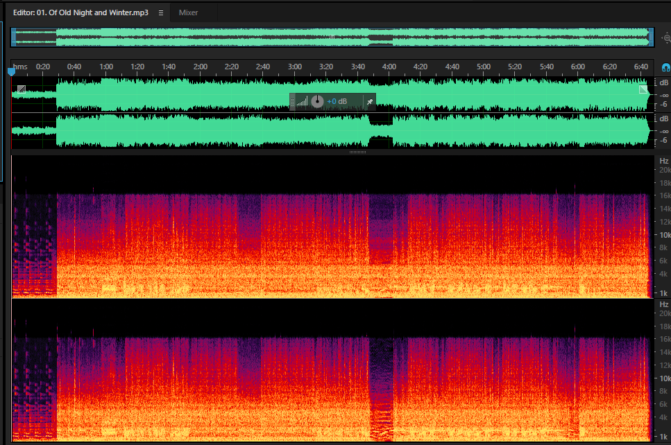Image resolution: width=671 pixels, height=445 pixels.
Task: Click the 3:40 mark on the time ruler
Action: 358,67
